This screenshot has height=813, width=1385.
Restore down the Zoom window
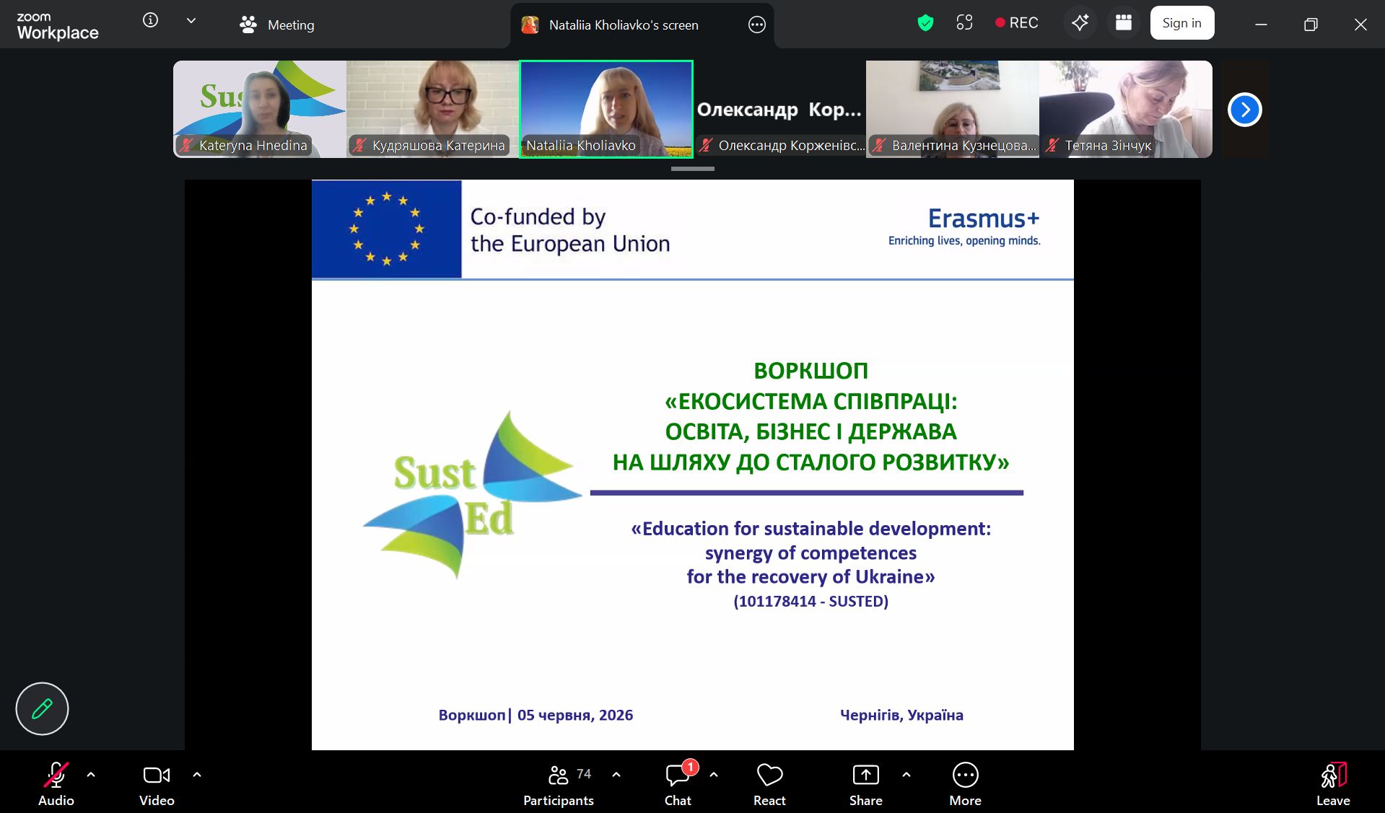[1311, 25]
